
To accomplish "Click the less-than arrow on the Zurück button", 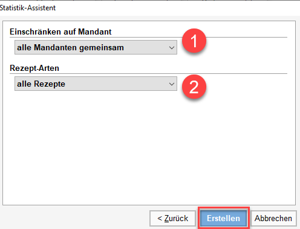I will pos(160,218).
